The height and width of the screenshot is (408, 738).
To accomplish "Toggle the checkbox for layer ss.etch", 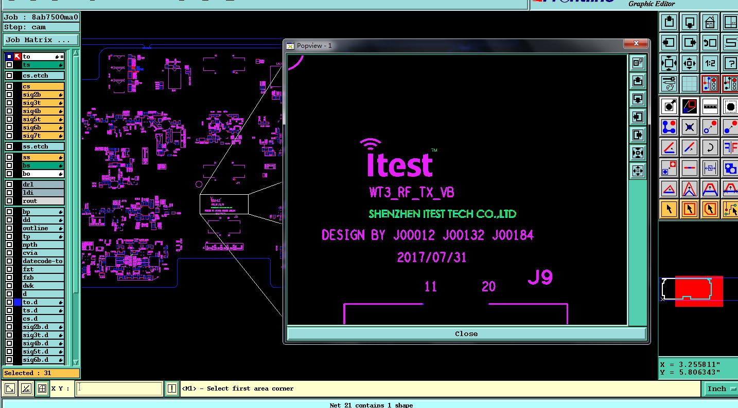I will pos(9,146).
